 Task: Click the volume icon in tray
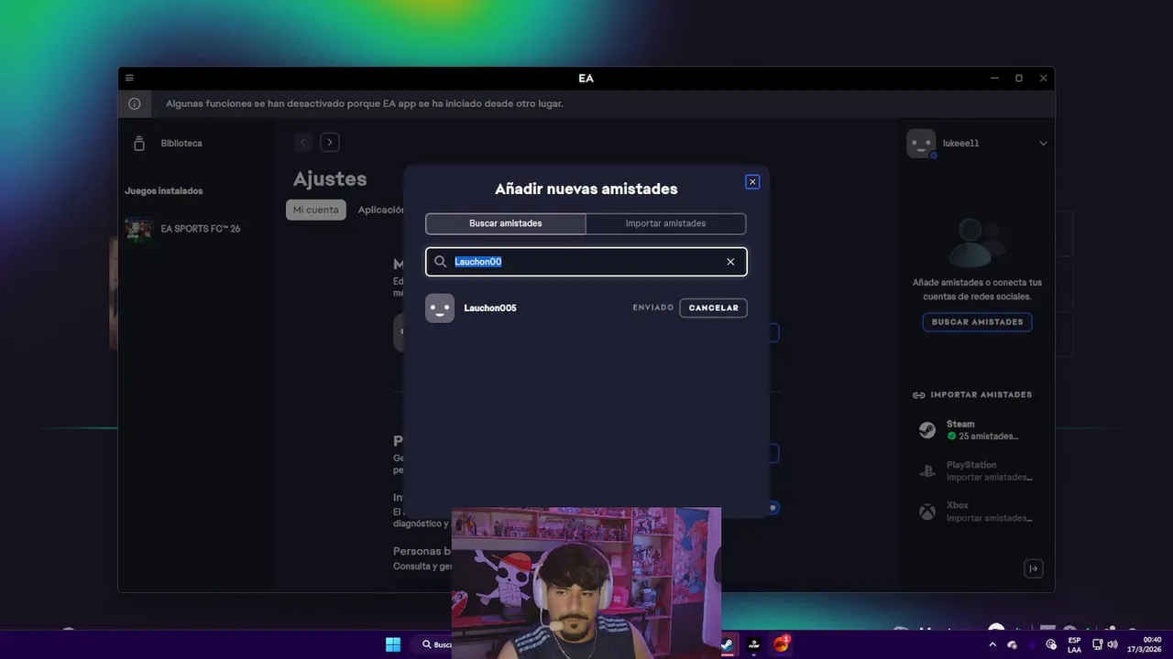click(1113, 644)
